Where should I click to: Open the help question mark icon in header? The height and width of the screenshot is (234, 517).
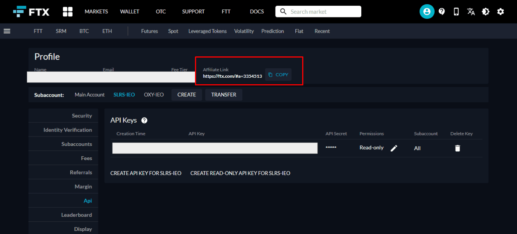(442, 11)
